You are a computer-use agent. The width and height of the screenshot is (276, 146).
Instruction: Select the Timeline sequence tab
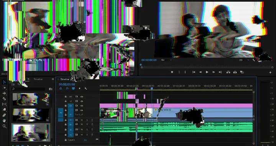(x=65, y=79)
